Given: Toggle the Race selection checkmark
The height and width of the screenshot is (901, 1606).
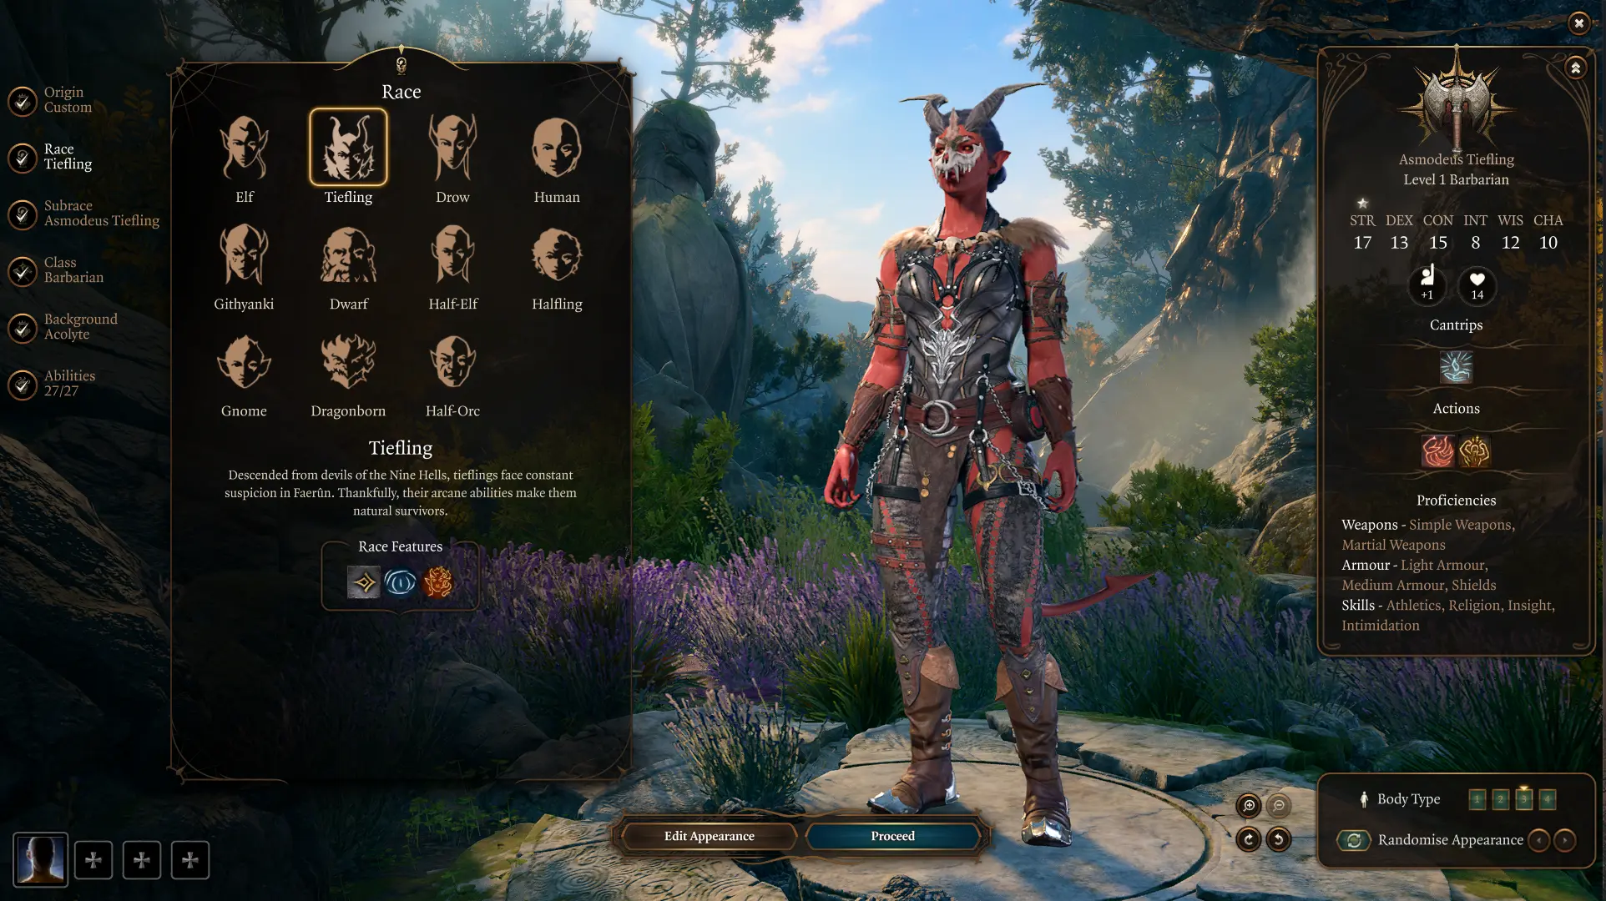Looking at the screenshot, I should 22,155.
